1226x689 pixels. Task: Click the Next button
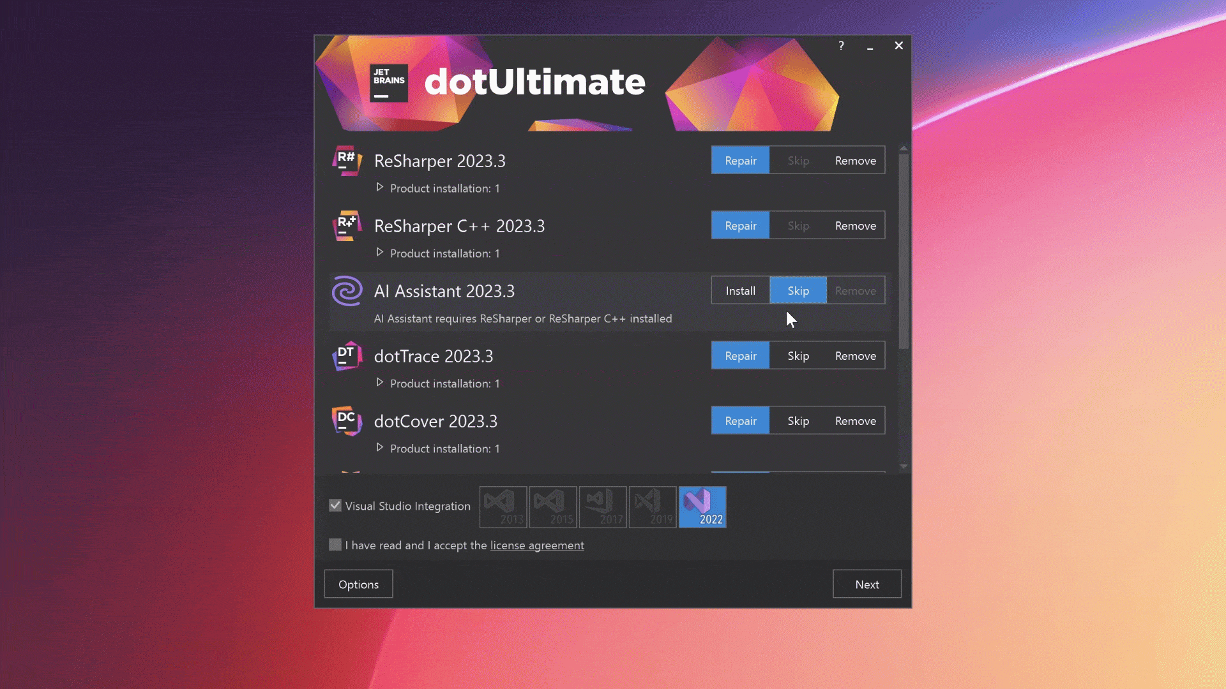click(x=867, y=584)
